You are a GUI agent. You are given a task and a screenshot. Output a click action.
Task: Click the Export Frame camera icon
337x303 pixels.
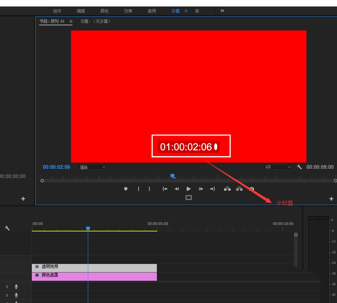point(251,189)
